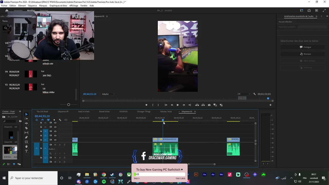Image resolution: width=329 pixels, height=185 pixels.
Task: Hide track V4 output eye
Action: point(55,127)
